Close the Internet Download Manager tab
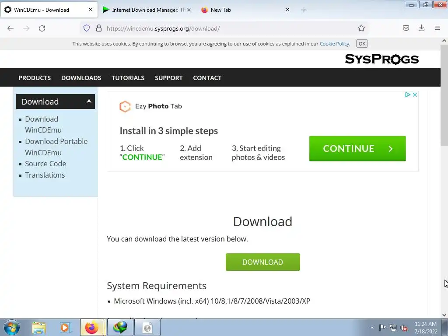 pyautogui.click(x=189, y=10)
